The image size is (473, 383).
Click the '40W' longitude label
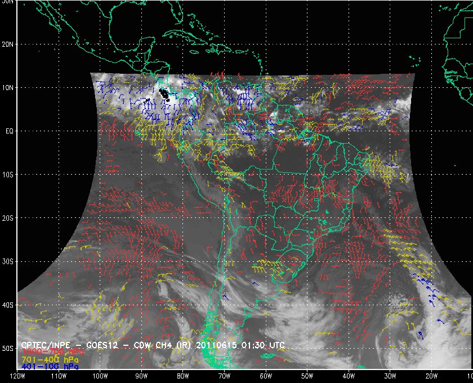tap(349, 376)
